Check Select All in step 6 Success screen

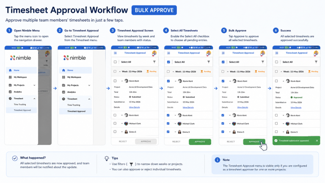pyautogui.click(x=276, y=62)
